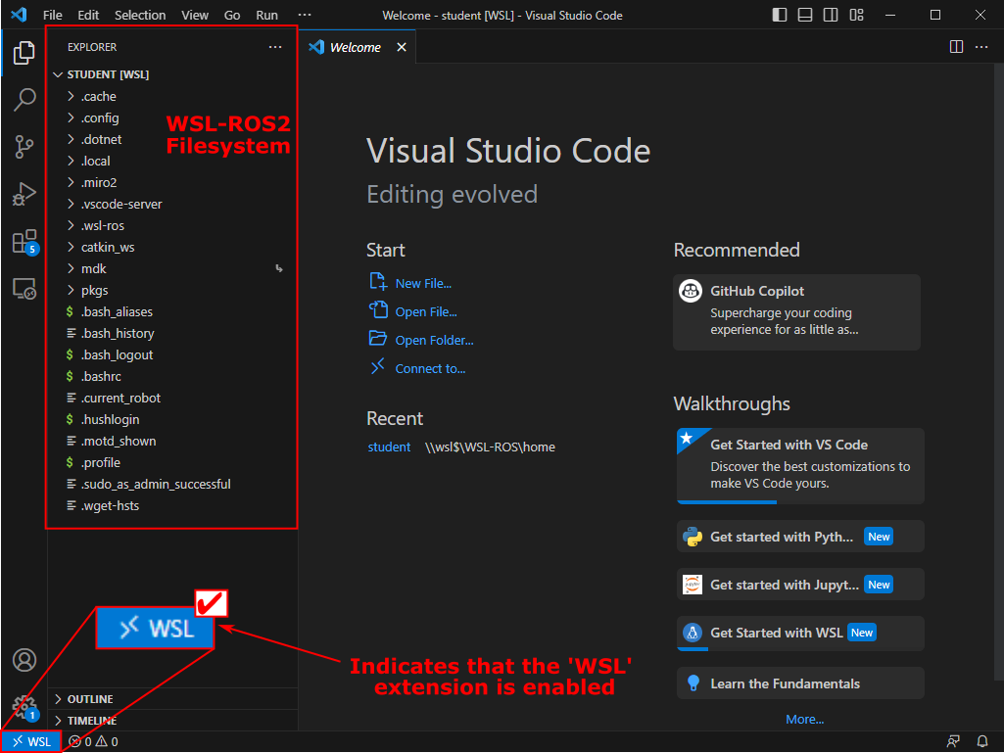The width and height of the screenshot is (1004, 753).
Task: Open the Explorer view in activity bar
Action: [x=24, y=53]
